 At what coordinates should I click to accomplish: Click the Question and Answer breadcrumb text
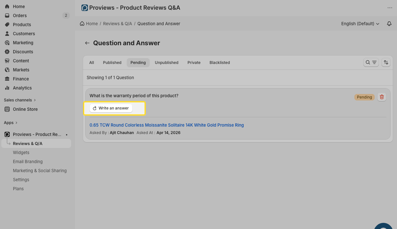point(159,24)
